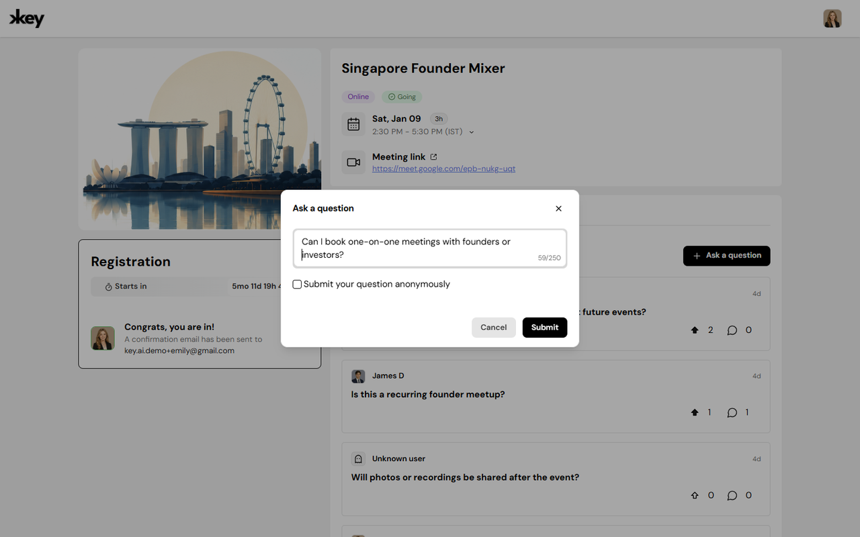Click the Starts in label
The width and height of the screenshot is (860, 537).
pos(130,287)
